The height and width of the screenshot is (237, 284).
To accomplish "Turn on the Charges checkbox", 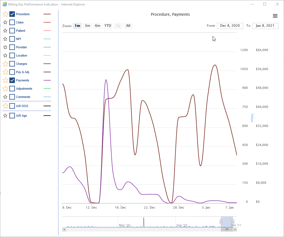I will coord(12,64).
